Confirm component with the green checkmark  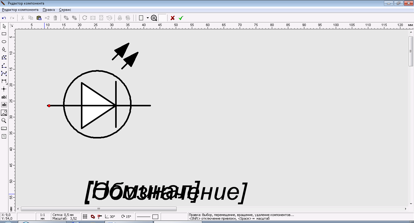pos(181,18)
